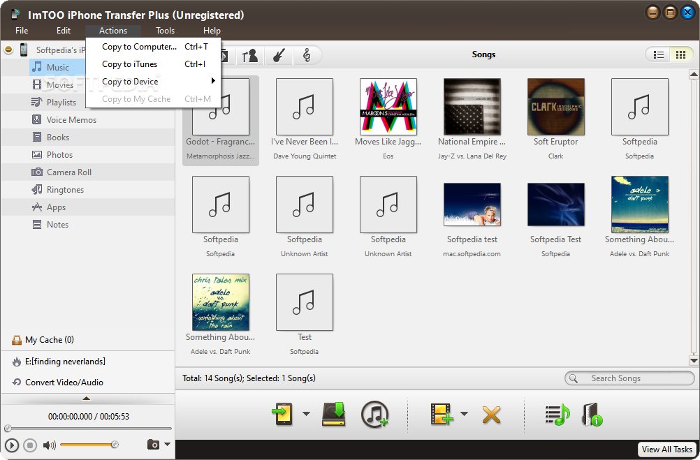700x460 pixels.
Task: Close the Actions menu
Action: [113, 30]
